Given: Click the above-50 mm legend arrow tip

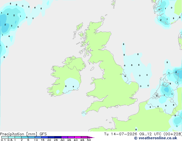Looking at the screenshot, I should pyautogui.click(x=91, y=137).
